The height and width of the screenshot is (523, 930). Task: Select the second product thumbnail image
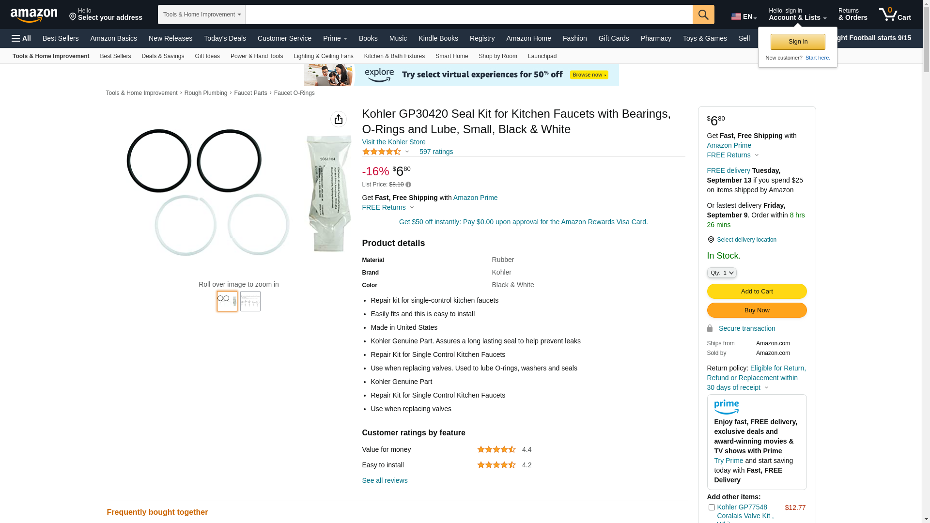[250, 301]
